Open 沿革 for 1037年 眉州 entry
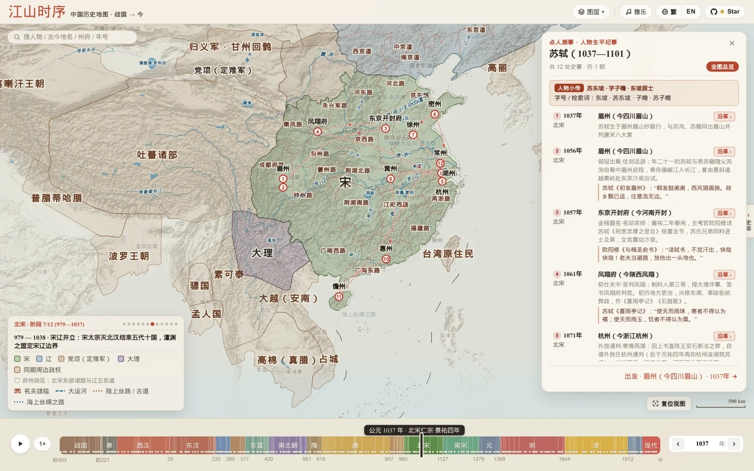 click(724, 116)
